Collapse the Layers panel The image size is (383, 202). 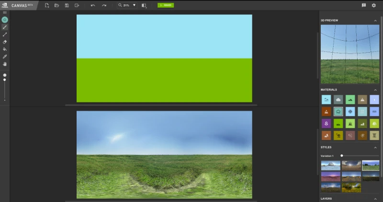point(375,199)
